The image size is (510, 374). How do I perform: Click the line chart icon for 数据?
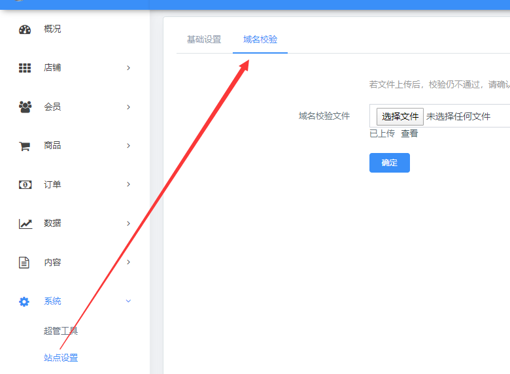pos(25,224)
